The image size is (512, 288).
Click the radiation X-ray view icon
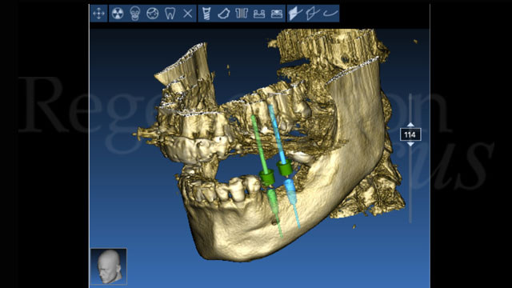pos(118,14)
